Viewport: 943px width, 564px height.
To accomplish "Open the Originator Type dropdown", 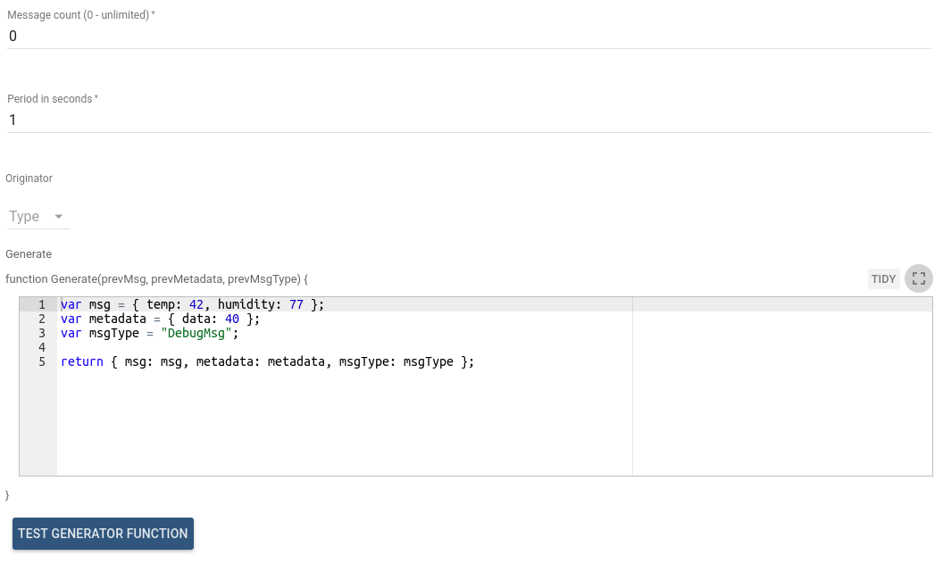I will tap(38, 217).
